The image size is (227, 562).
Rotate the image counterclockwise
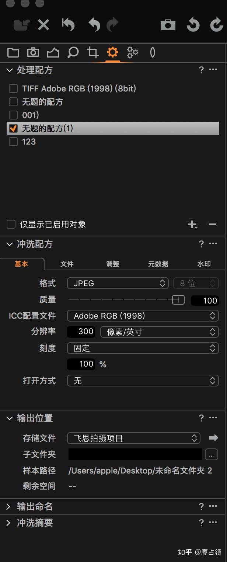tap(193, 25)
